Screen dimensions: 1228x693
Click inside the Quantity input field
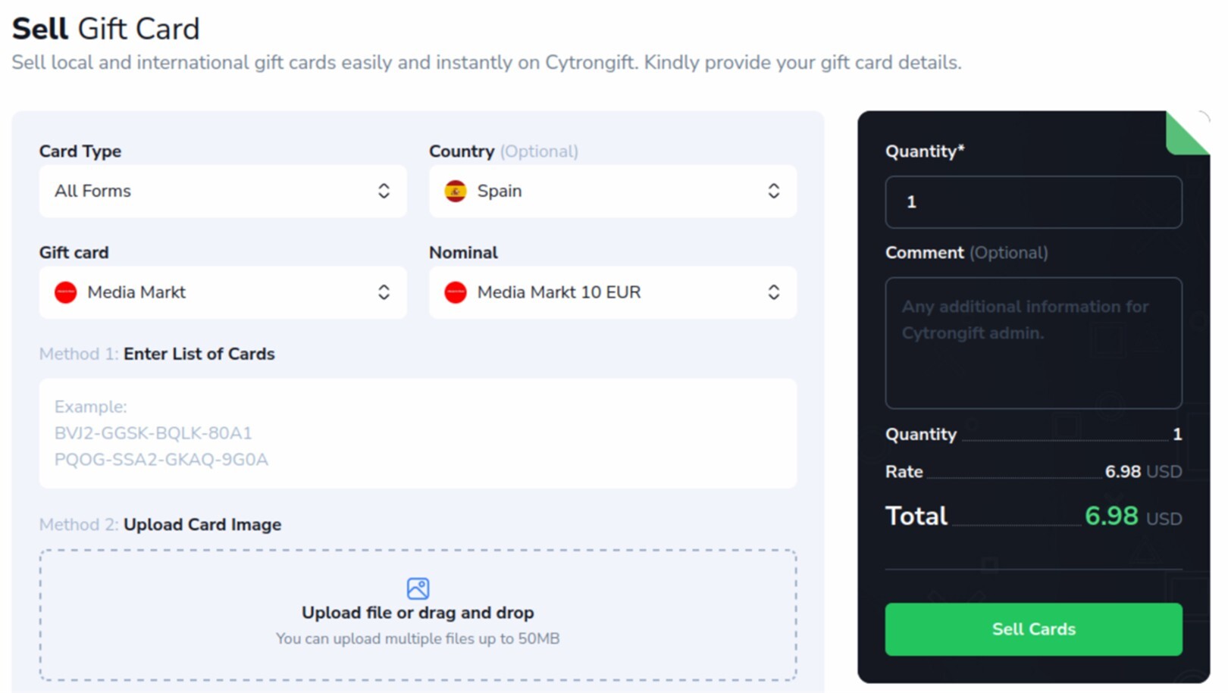[x=1032, y=201]
